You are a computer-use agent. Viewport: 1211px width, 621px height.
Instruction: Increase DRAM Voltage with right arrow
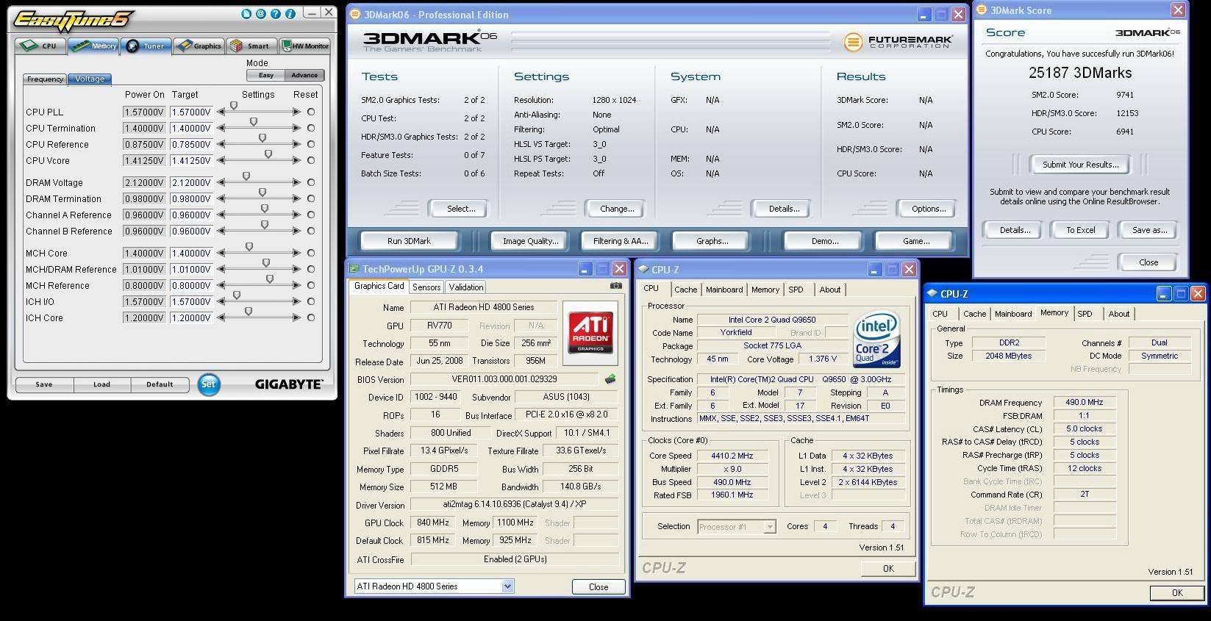click(x=296, y=182)
